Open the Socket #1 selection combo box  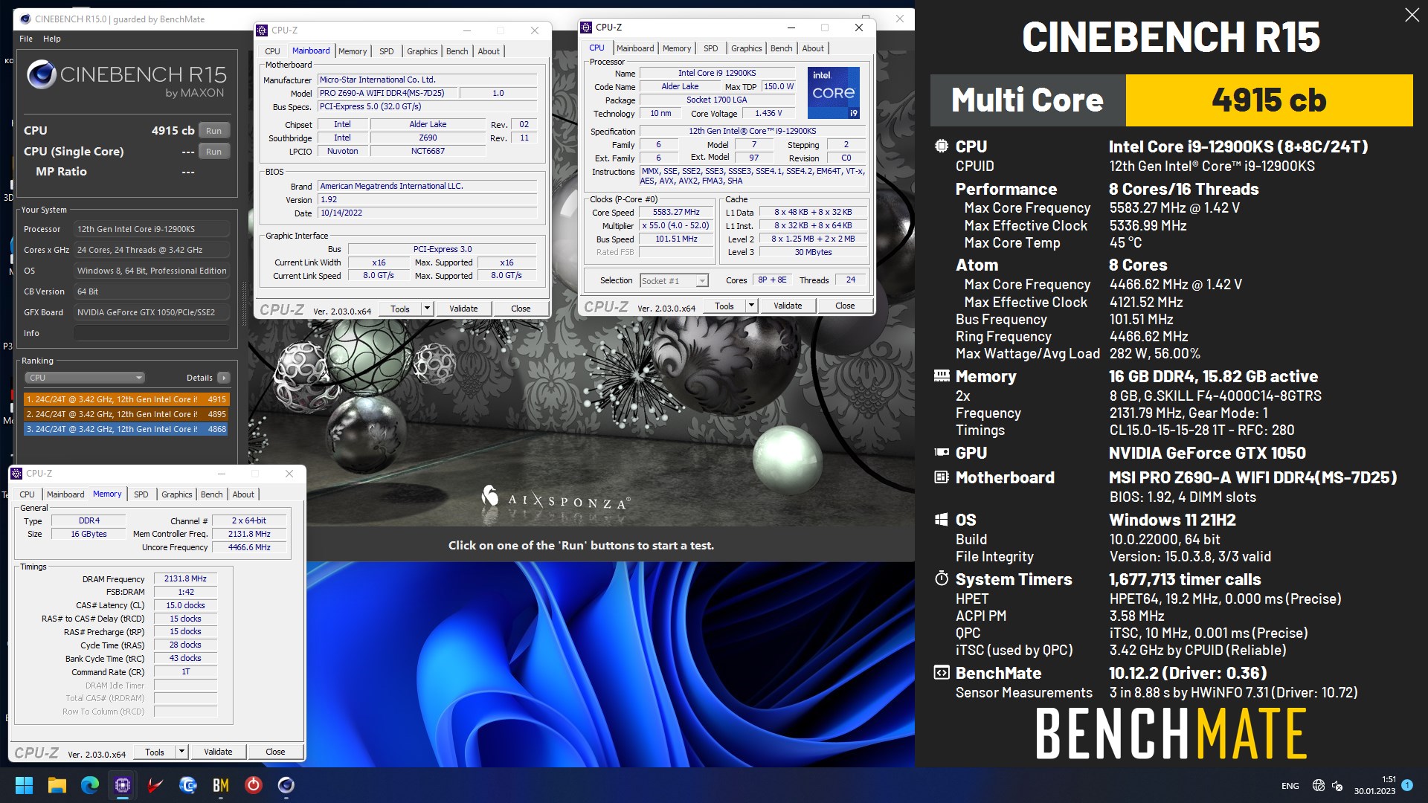[x=674, y=281]
